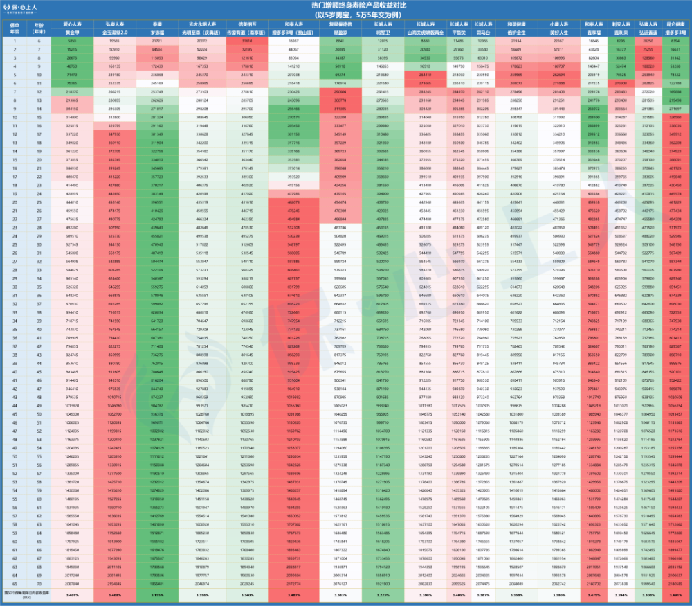This screenshot has height=606, width=692.
Task: Select the 保单年度 column header
Action: point(15,28)
